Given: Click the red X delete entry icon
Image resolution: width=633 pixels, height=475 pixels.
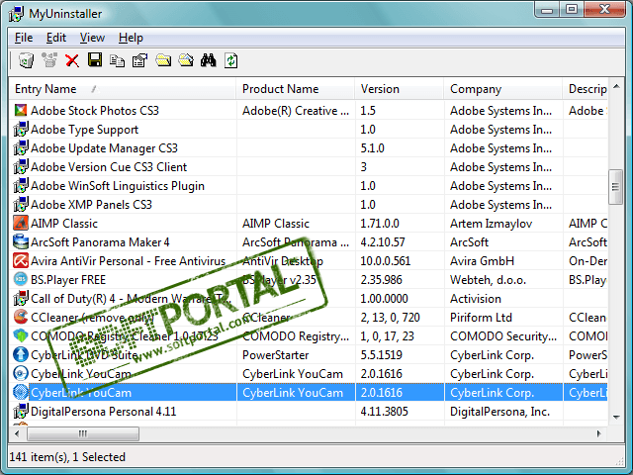Looking at the screenshot, I should [x=72, y=60].
